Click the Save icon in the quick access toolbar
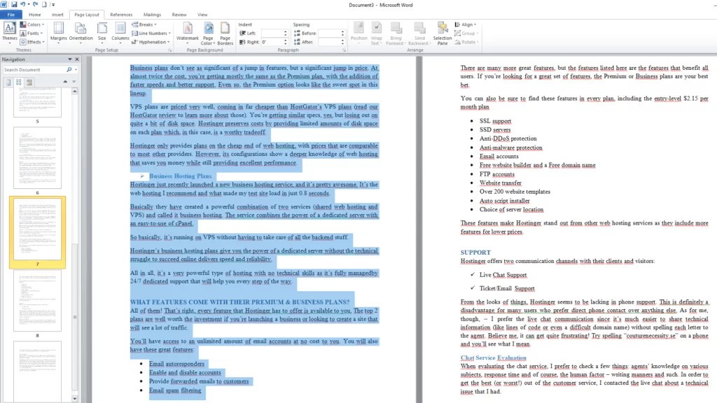Image resolution: width=717 pixels, height=403 pixels. pyautogui.click(x=14, y=5)
